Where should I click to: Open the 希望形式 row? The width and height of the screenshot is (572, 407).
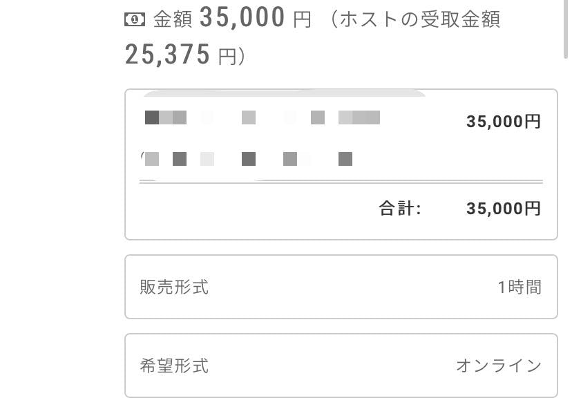click(x=341, y=366)
